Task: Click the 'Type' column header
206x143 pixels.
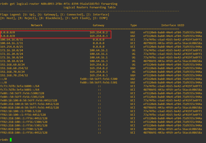Action: pyautogui.click(x=133, y=25)
